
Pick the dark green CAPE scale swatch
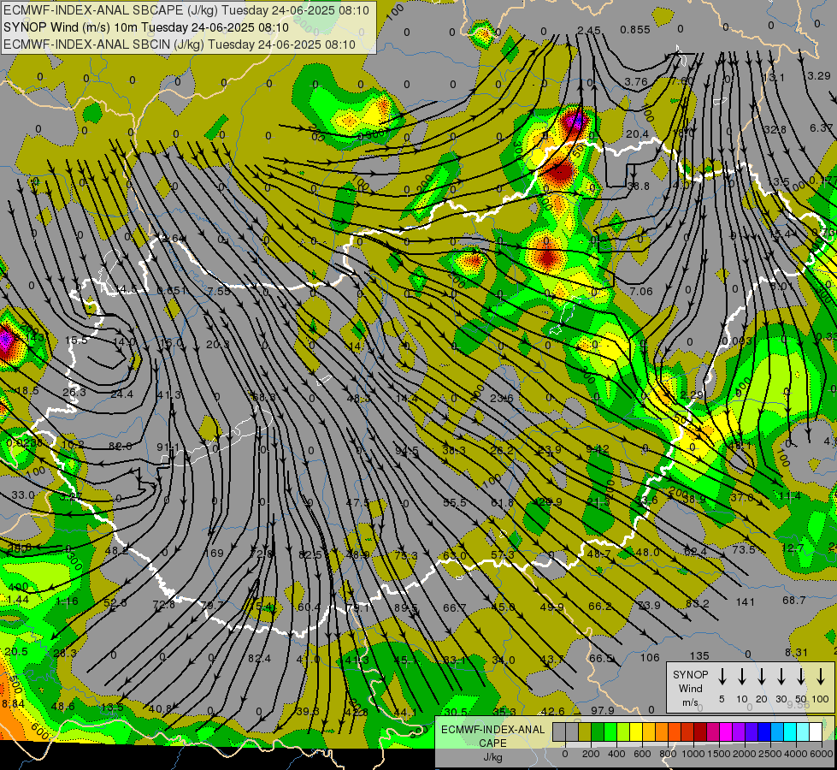click(597, 731)
